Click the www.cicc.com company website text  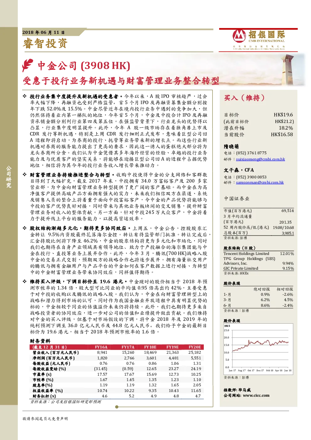tap(256, 395)
